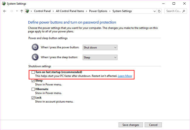Viewport: 190px width, 130px height.
Task: Click the Search Control Panel field
Action: tap(175, 11)
